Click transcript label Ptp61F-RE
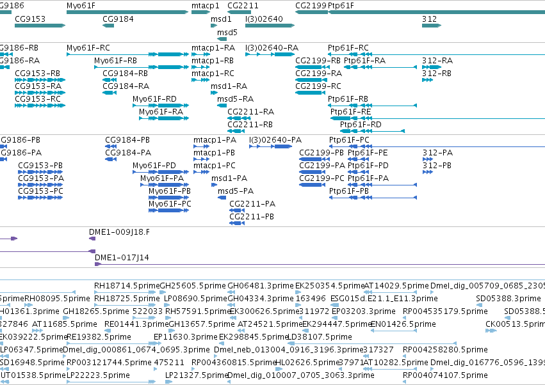This screenshot has width=545, height=385. pos(351,112)
